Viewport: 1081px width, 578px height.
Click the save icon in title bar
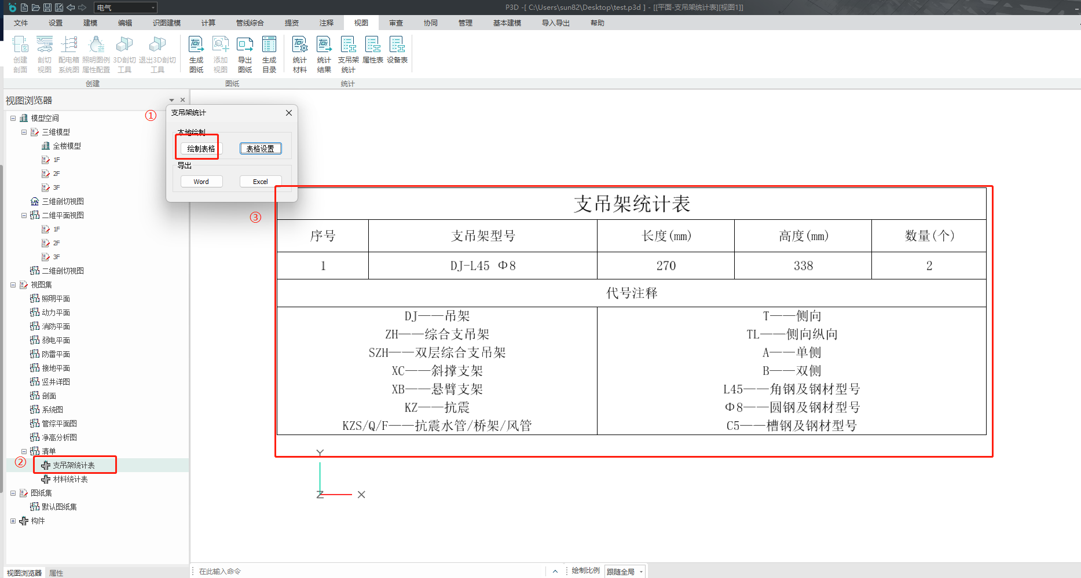click(47, 8)
